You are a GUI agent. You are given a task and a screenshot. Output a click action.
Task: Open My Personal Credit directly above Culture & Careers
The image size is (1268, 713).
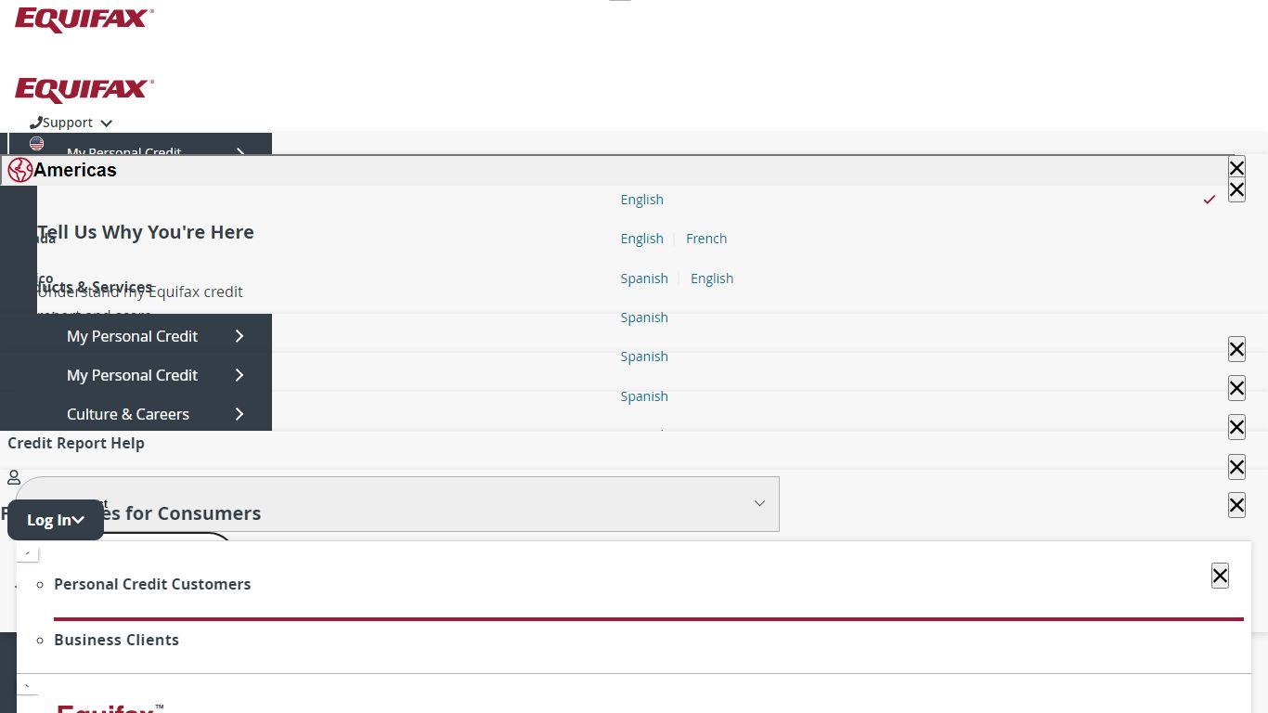click(132, 375)
